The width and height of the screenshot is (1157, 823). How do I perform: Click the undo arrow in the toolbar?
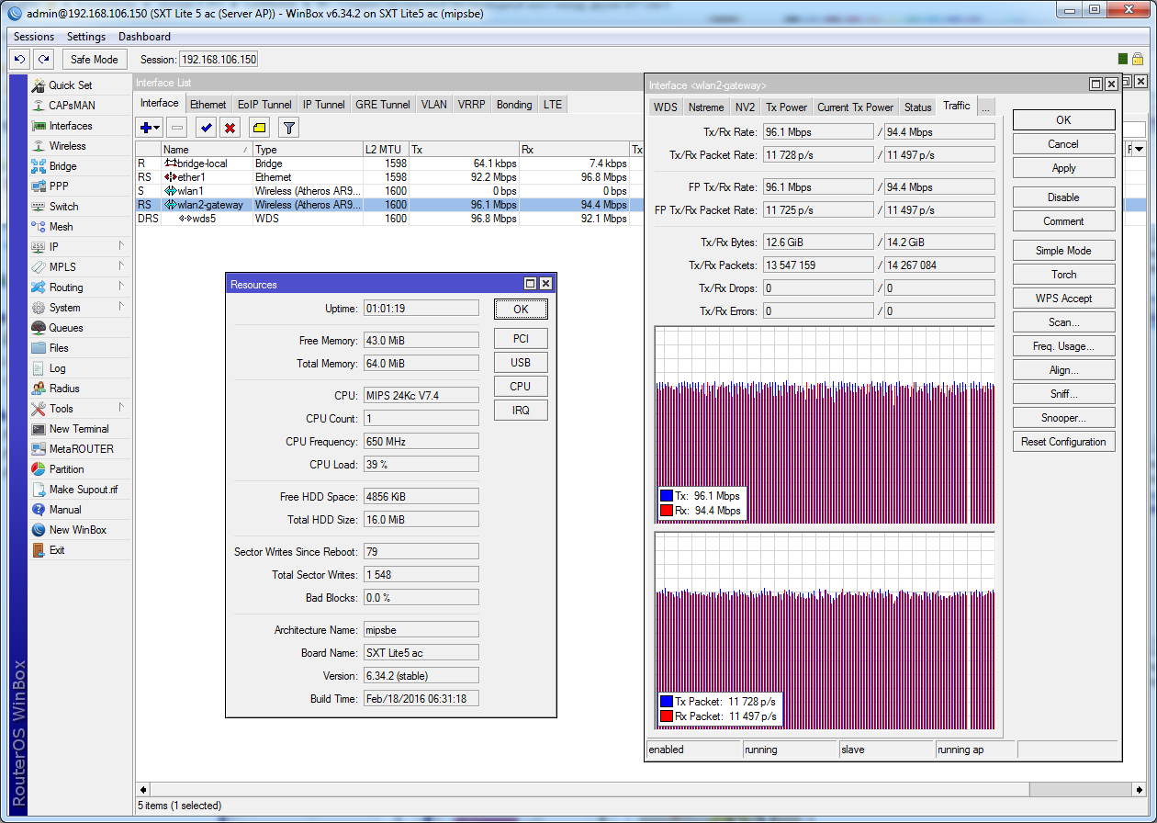pos(19,59)
